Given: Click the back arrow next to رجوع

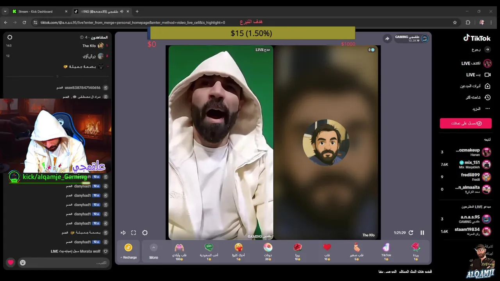Looking at the screenshot, I should coord(487,50).
